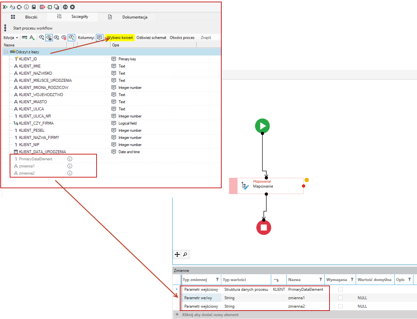Viewport: 417px width, 319px height.
Task: Open the Typ zmiennej column filter
Action: point(217,279)
